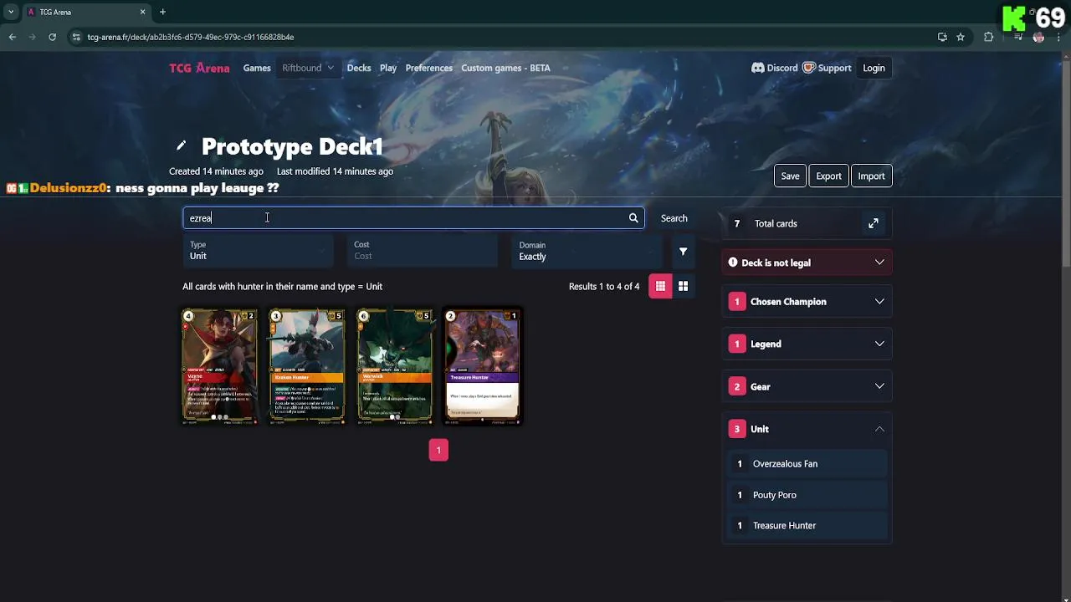The height and width of the screenshot is (602, 1071).
Task: Open the Decks menu item
Action: click(x=359, y=68)
